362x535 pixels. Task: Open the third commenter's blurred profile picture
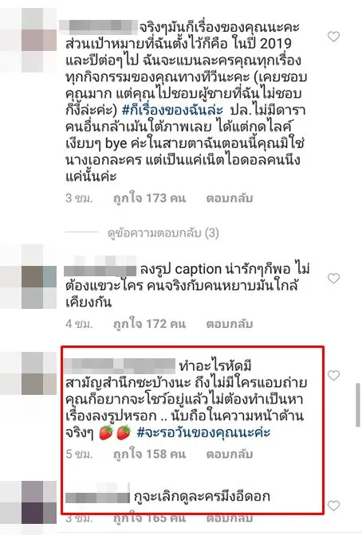(39, 373)
